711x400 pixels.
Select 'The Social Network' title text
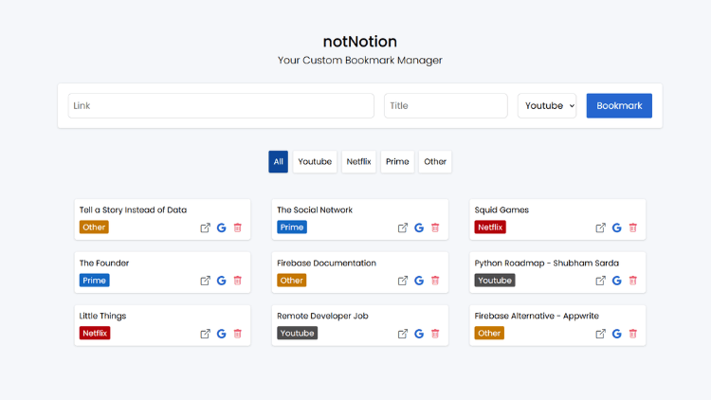tap(315, 210)
